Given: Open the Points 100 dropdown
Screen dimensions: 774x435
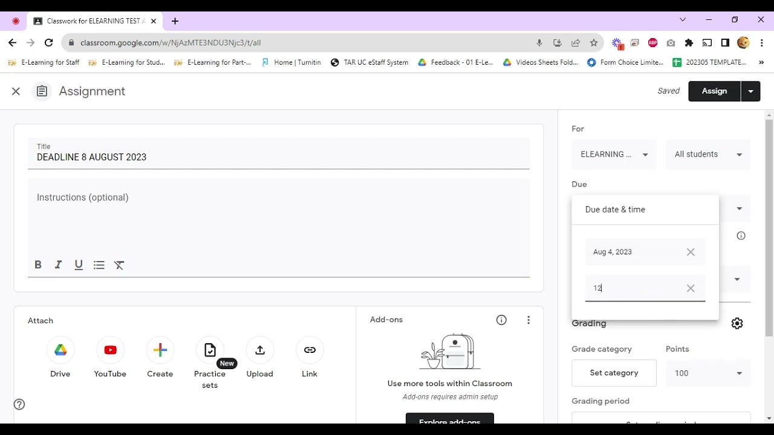Looking at the screenshot, I should click(708, 373).
